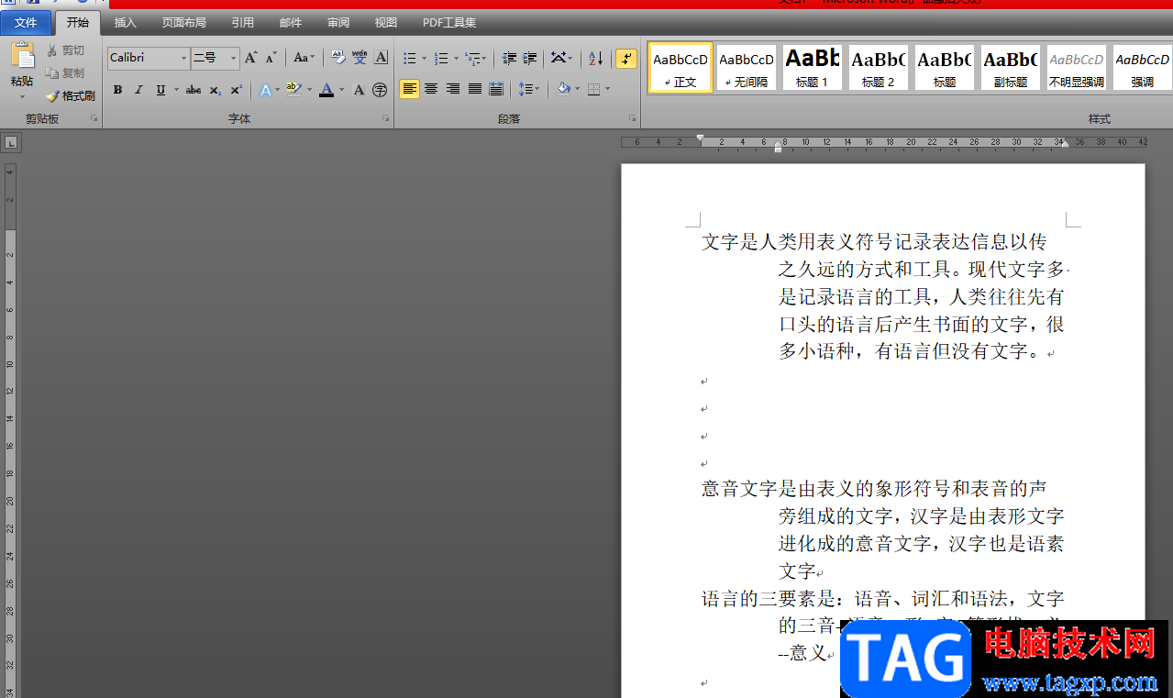Switch to the 邮件 tab
Viewport: 1173px width, 698px height.
pyautogui.click(x=291, y=23)
